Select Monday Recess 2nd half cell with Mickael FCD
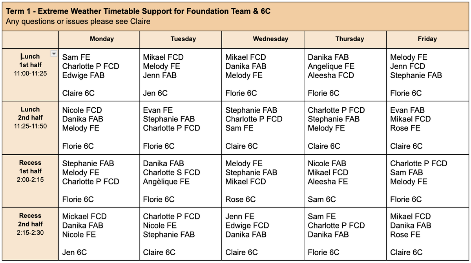 (x=99, y=234)
